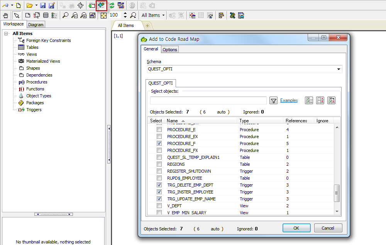Select the hand pan tool
This screenshot has width=386, height=245.
pyautogui.click(x=6, y=15)
